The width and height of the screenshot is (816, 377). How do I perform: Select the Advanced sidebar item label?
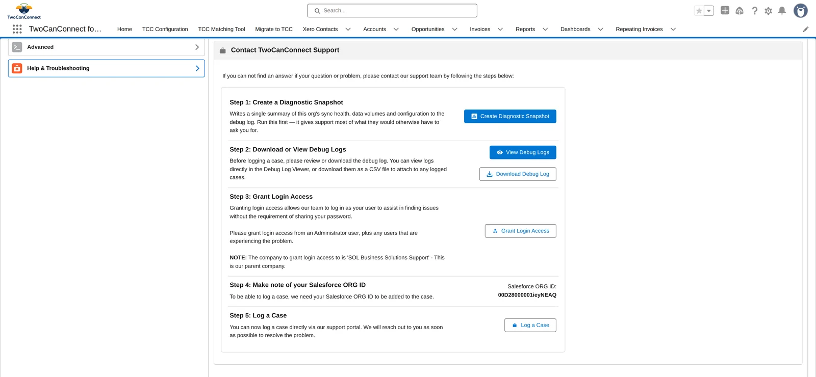[x=40, y=47]
